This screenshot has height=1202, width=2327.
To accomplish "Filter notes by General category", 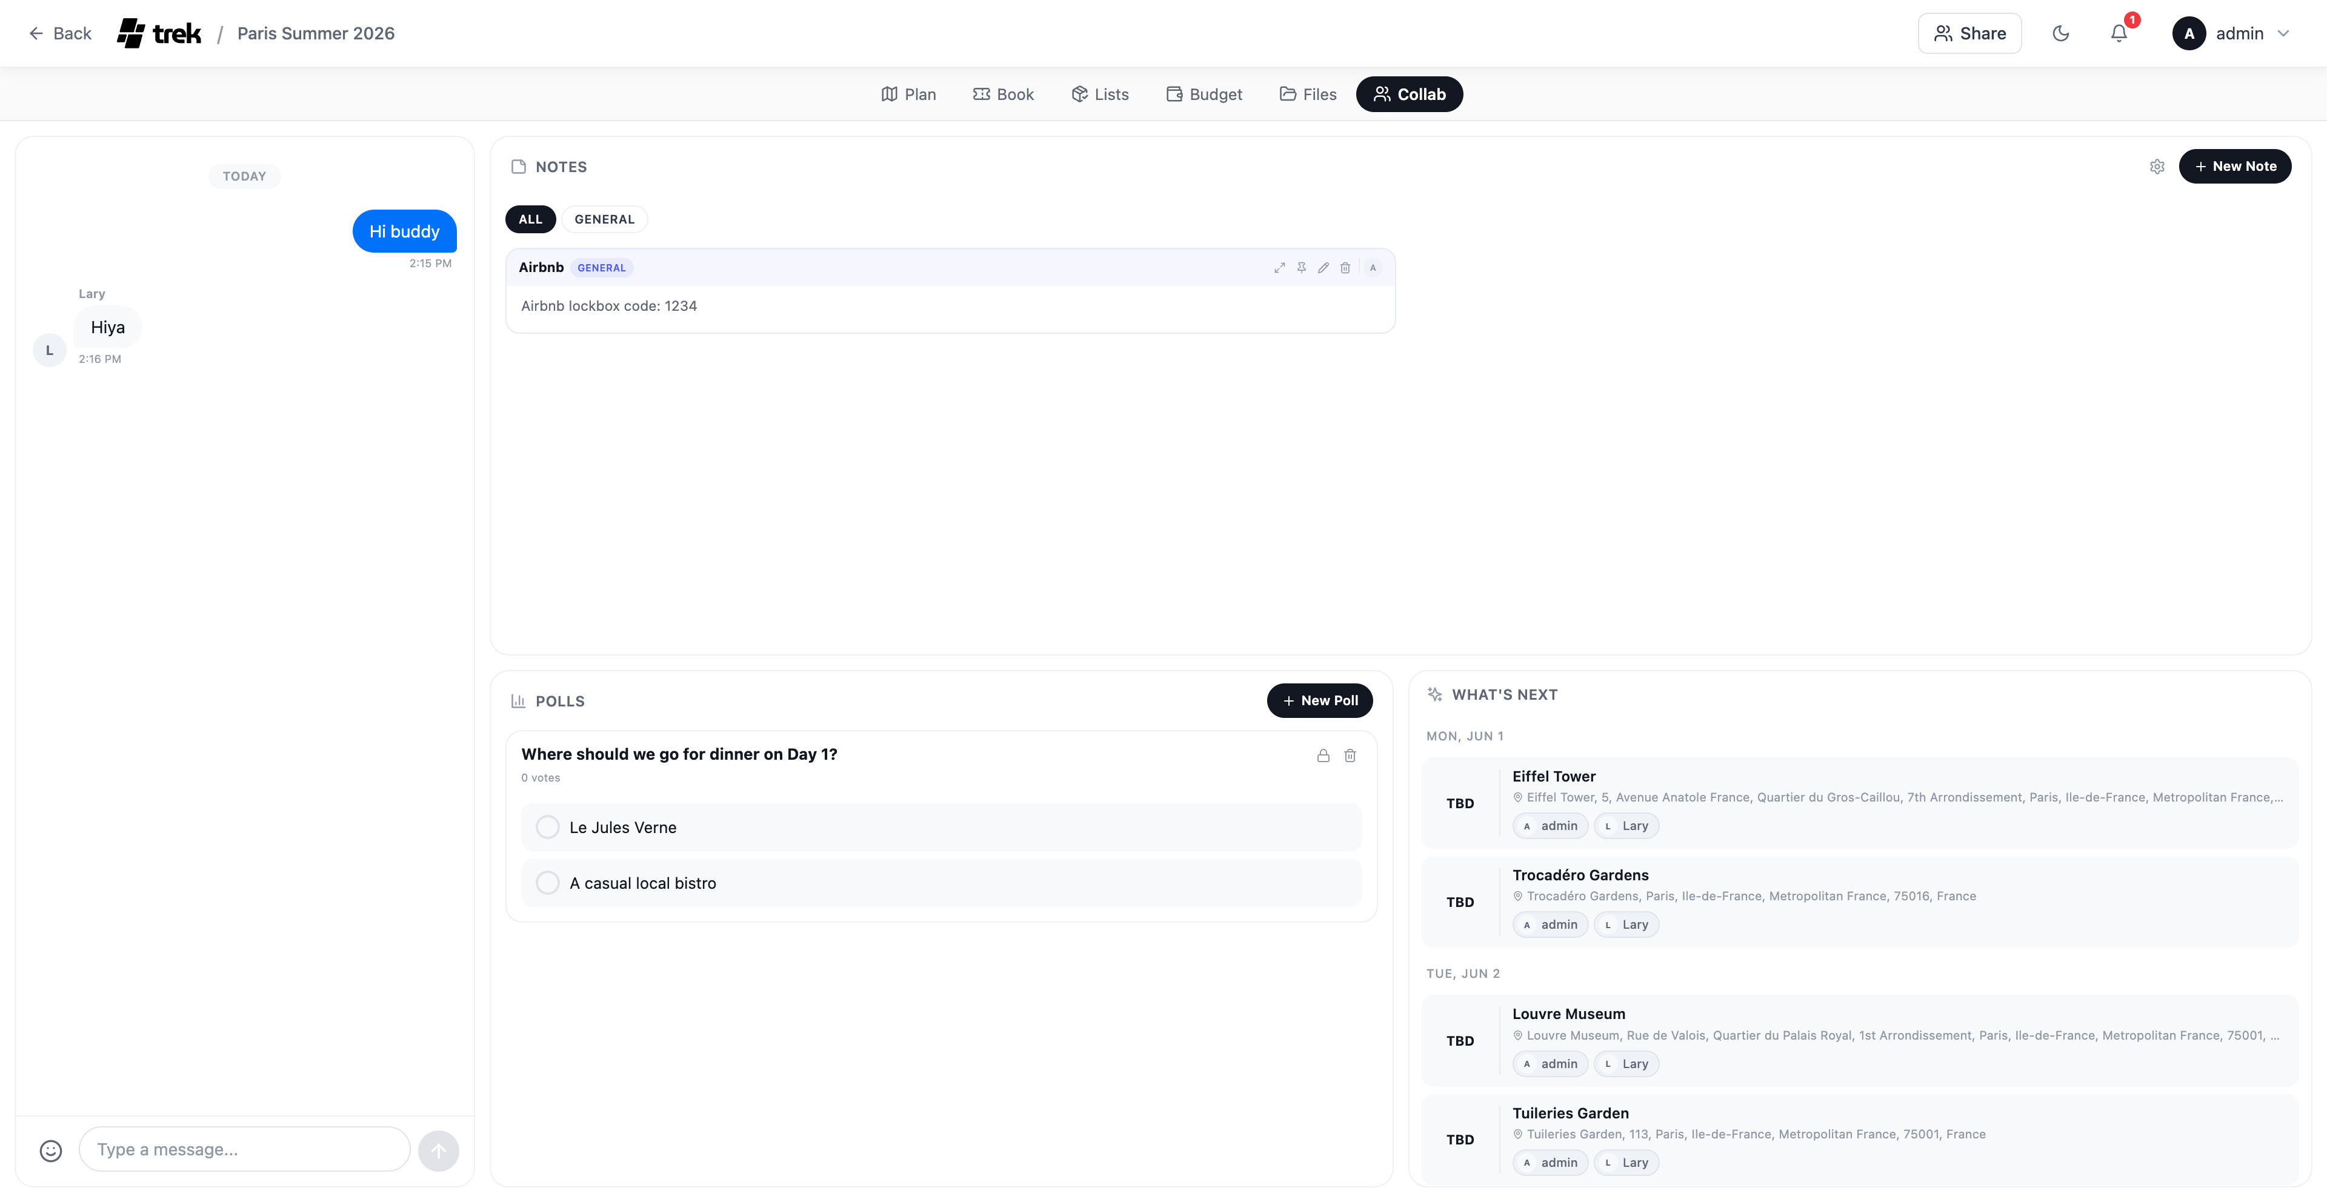I will click(x=604, y=219).
